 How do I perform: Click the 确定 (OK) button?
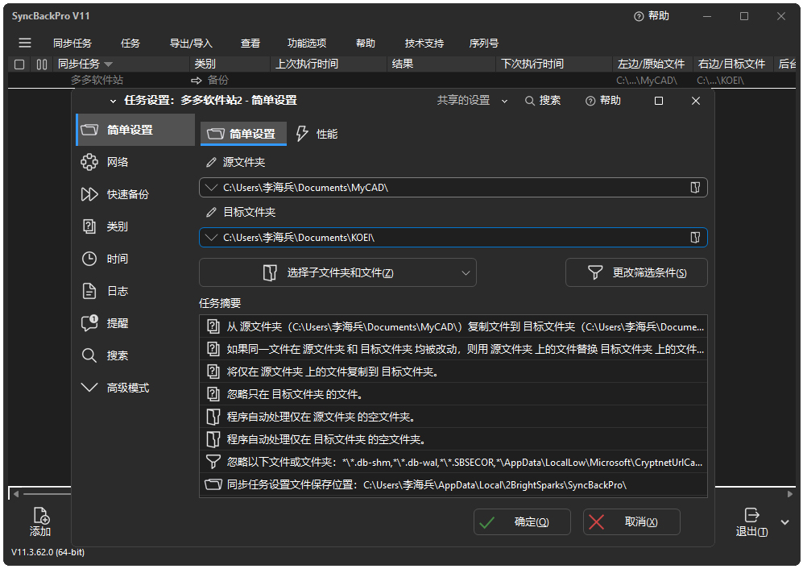tap(522, 521)
